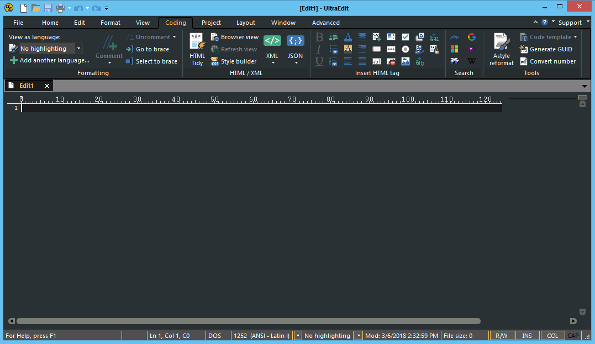
Task: Search with the Microsoft icon
Action: tap(454, 49)
